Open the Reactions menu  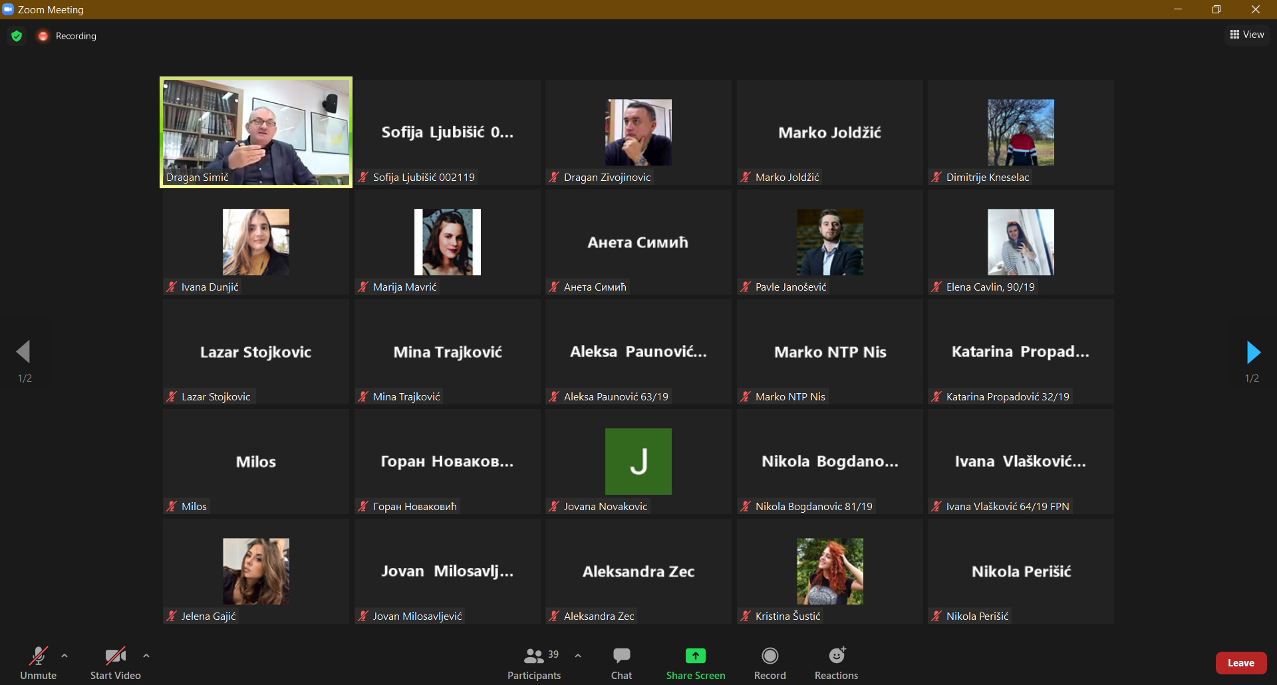click(x=837, y=663)
